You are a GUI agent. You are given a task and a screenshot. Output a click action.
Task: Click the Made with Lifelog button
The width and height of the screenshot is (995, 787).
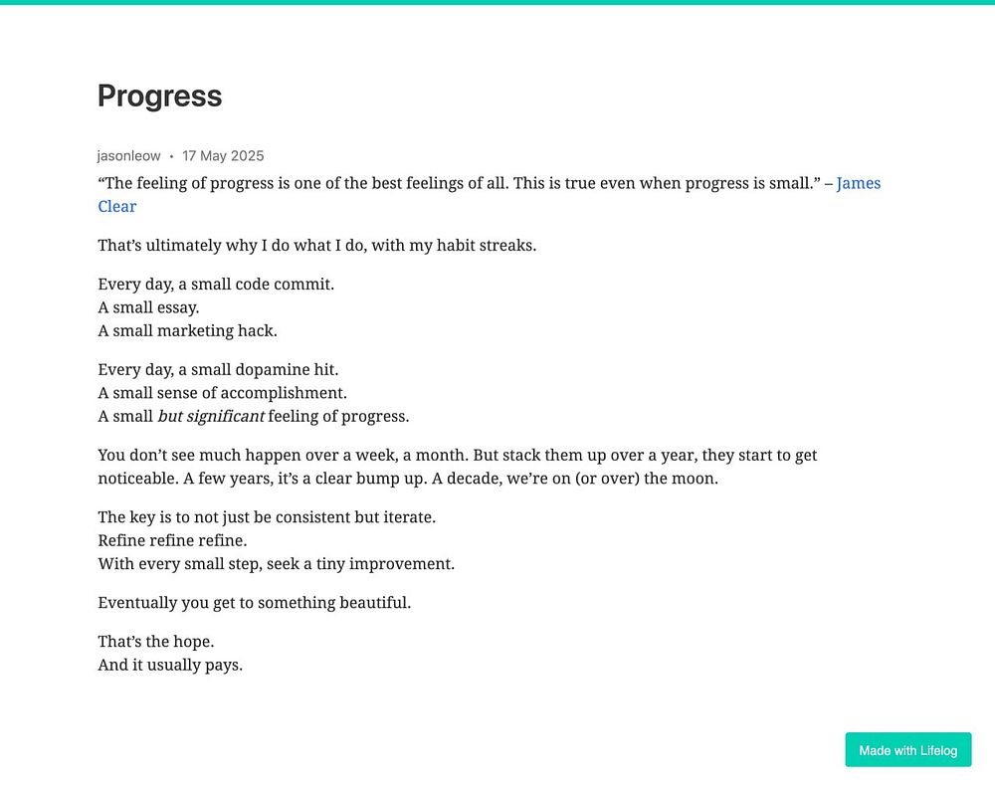coord(908,749)
